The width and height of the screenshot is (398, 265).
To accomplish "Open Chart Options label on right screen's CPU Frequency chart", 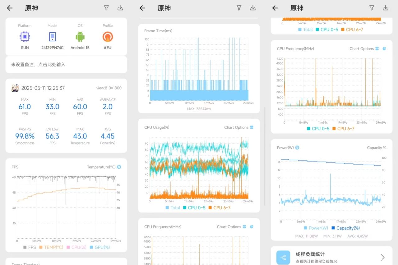I will point(362,49).
